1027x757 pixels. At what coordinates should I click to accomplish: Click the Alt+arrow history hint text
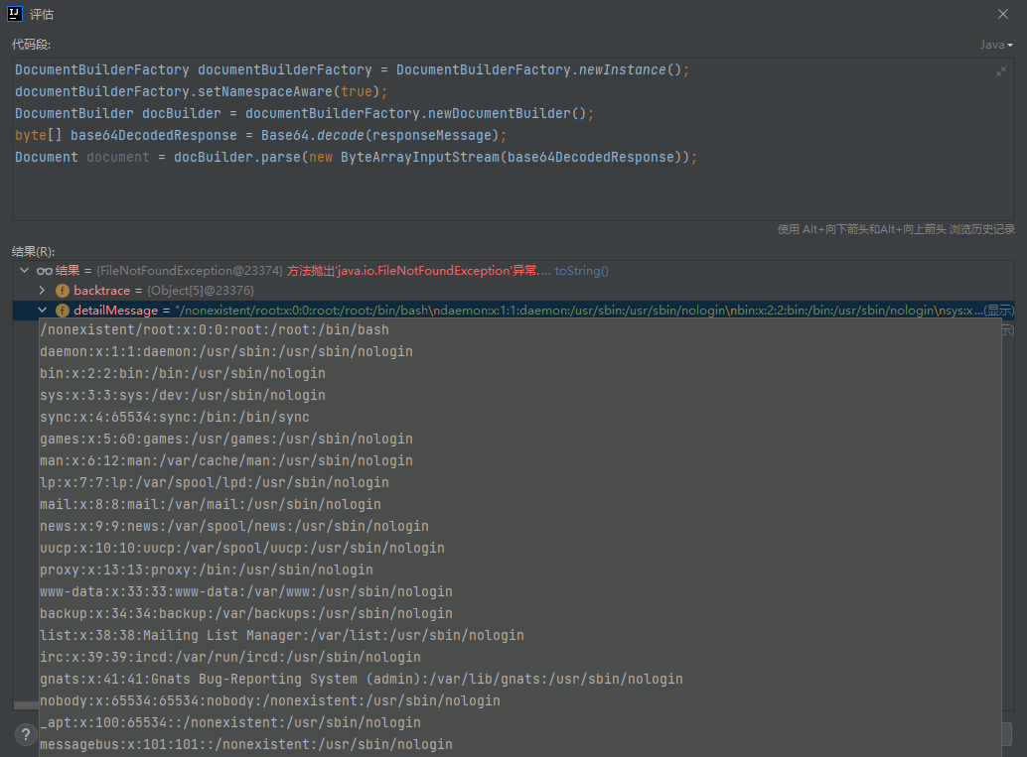coord(896,229)
